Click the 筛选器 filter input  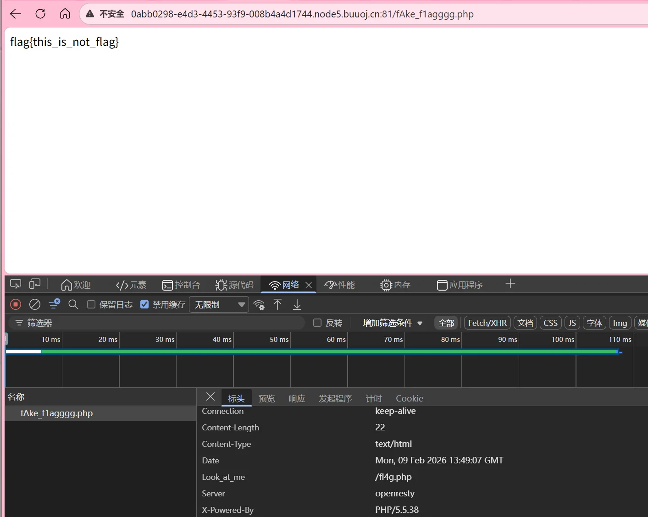click(161, 323)
